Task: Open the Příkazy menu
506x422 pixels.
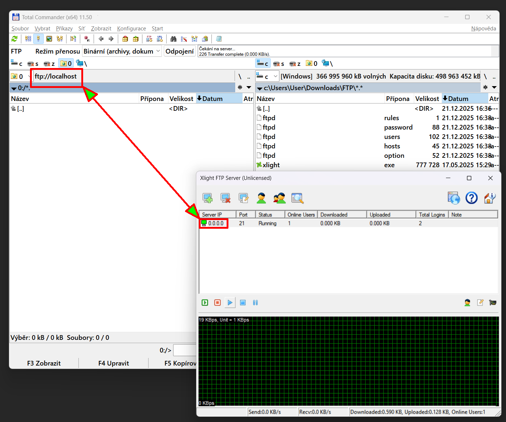Action: 64,29
